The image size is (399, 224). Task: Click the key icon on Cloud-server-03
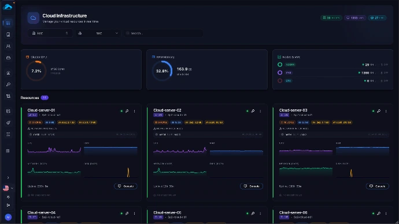point(379,111)
